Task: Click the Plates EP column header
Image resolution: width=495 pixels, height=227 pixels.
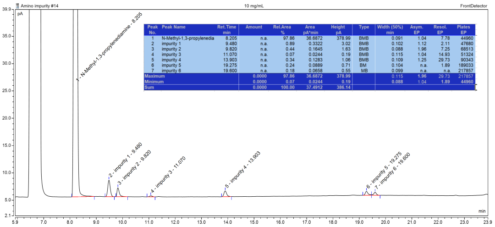Action: (463, 30)
